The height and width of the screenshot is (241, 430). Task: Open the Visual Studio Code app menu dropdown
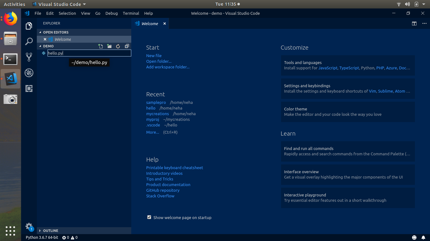coord(59,4)
